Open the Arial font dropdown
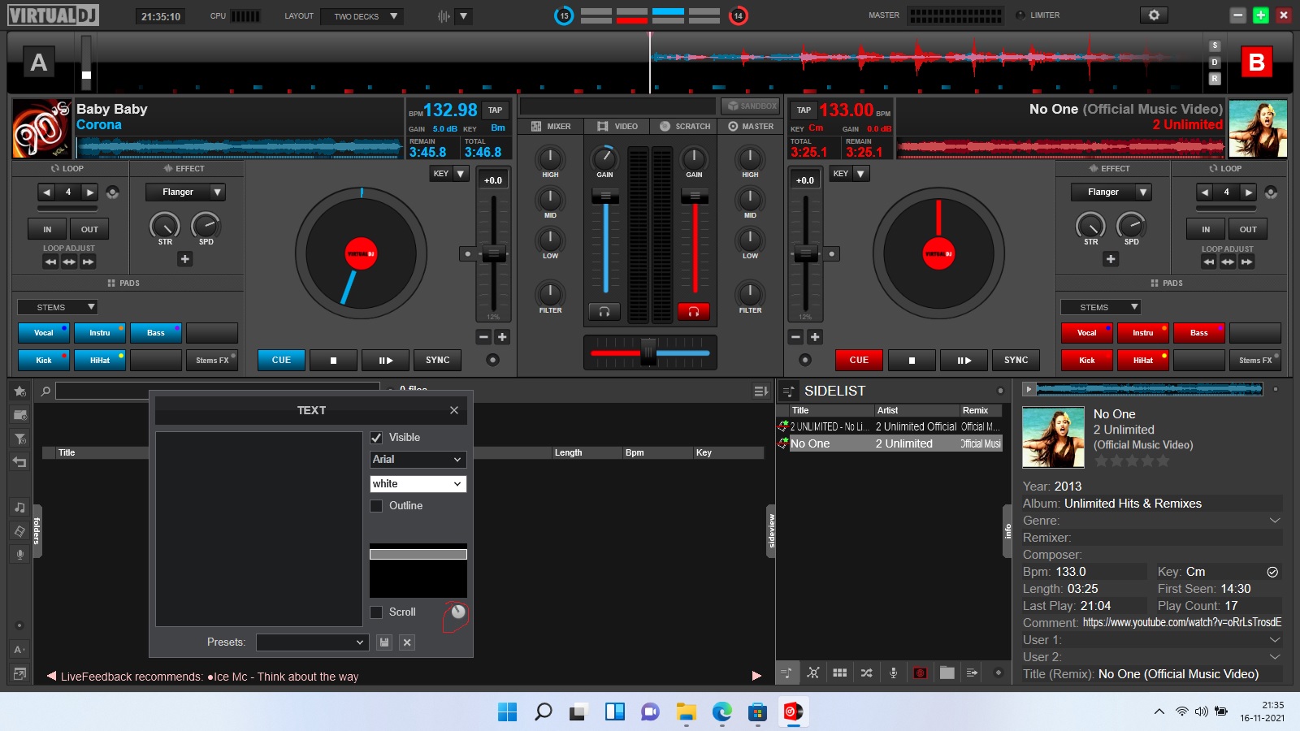This screenshot has width=1300, height=731. (418, 460)
